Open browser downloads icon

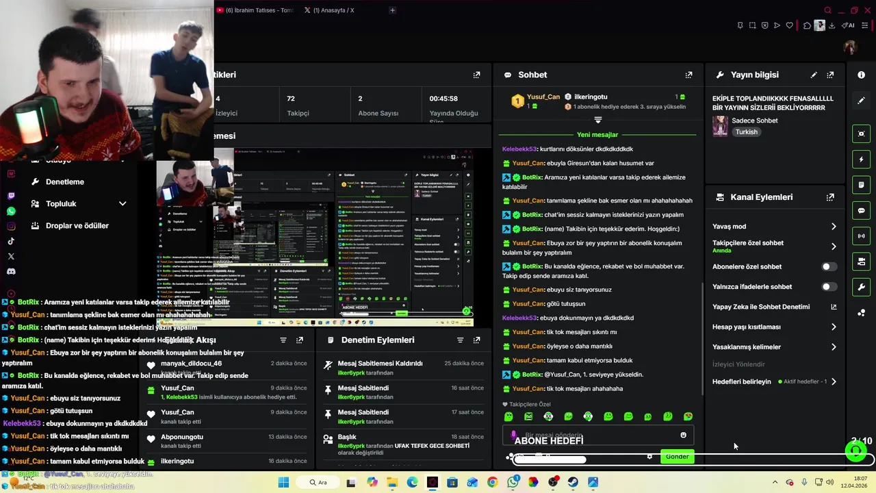click(832, 25)
